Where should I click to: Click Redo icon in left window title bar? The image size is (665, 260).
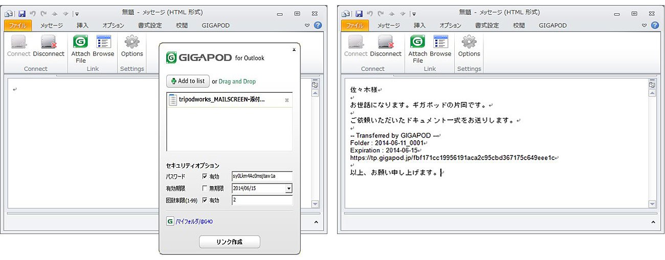click(42, 13)
